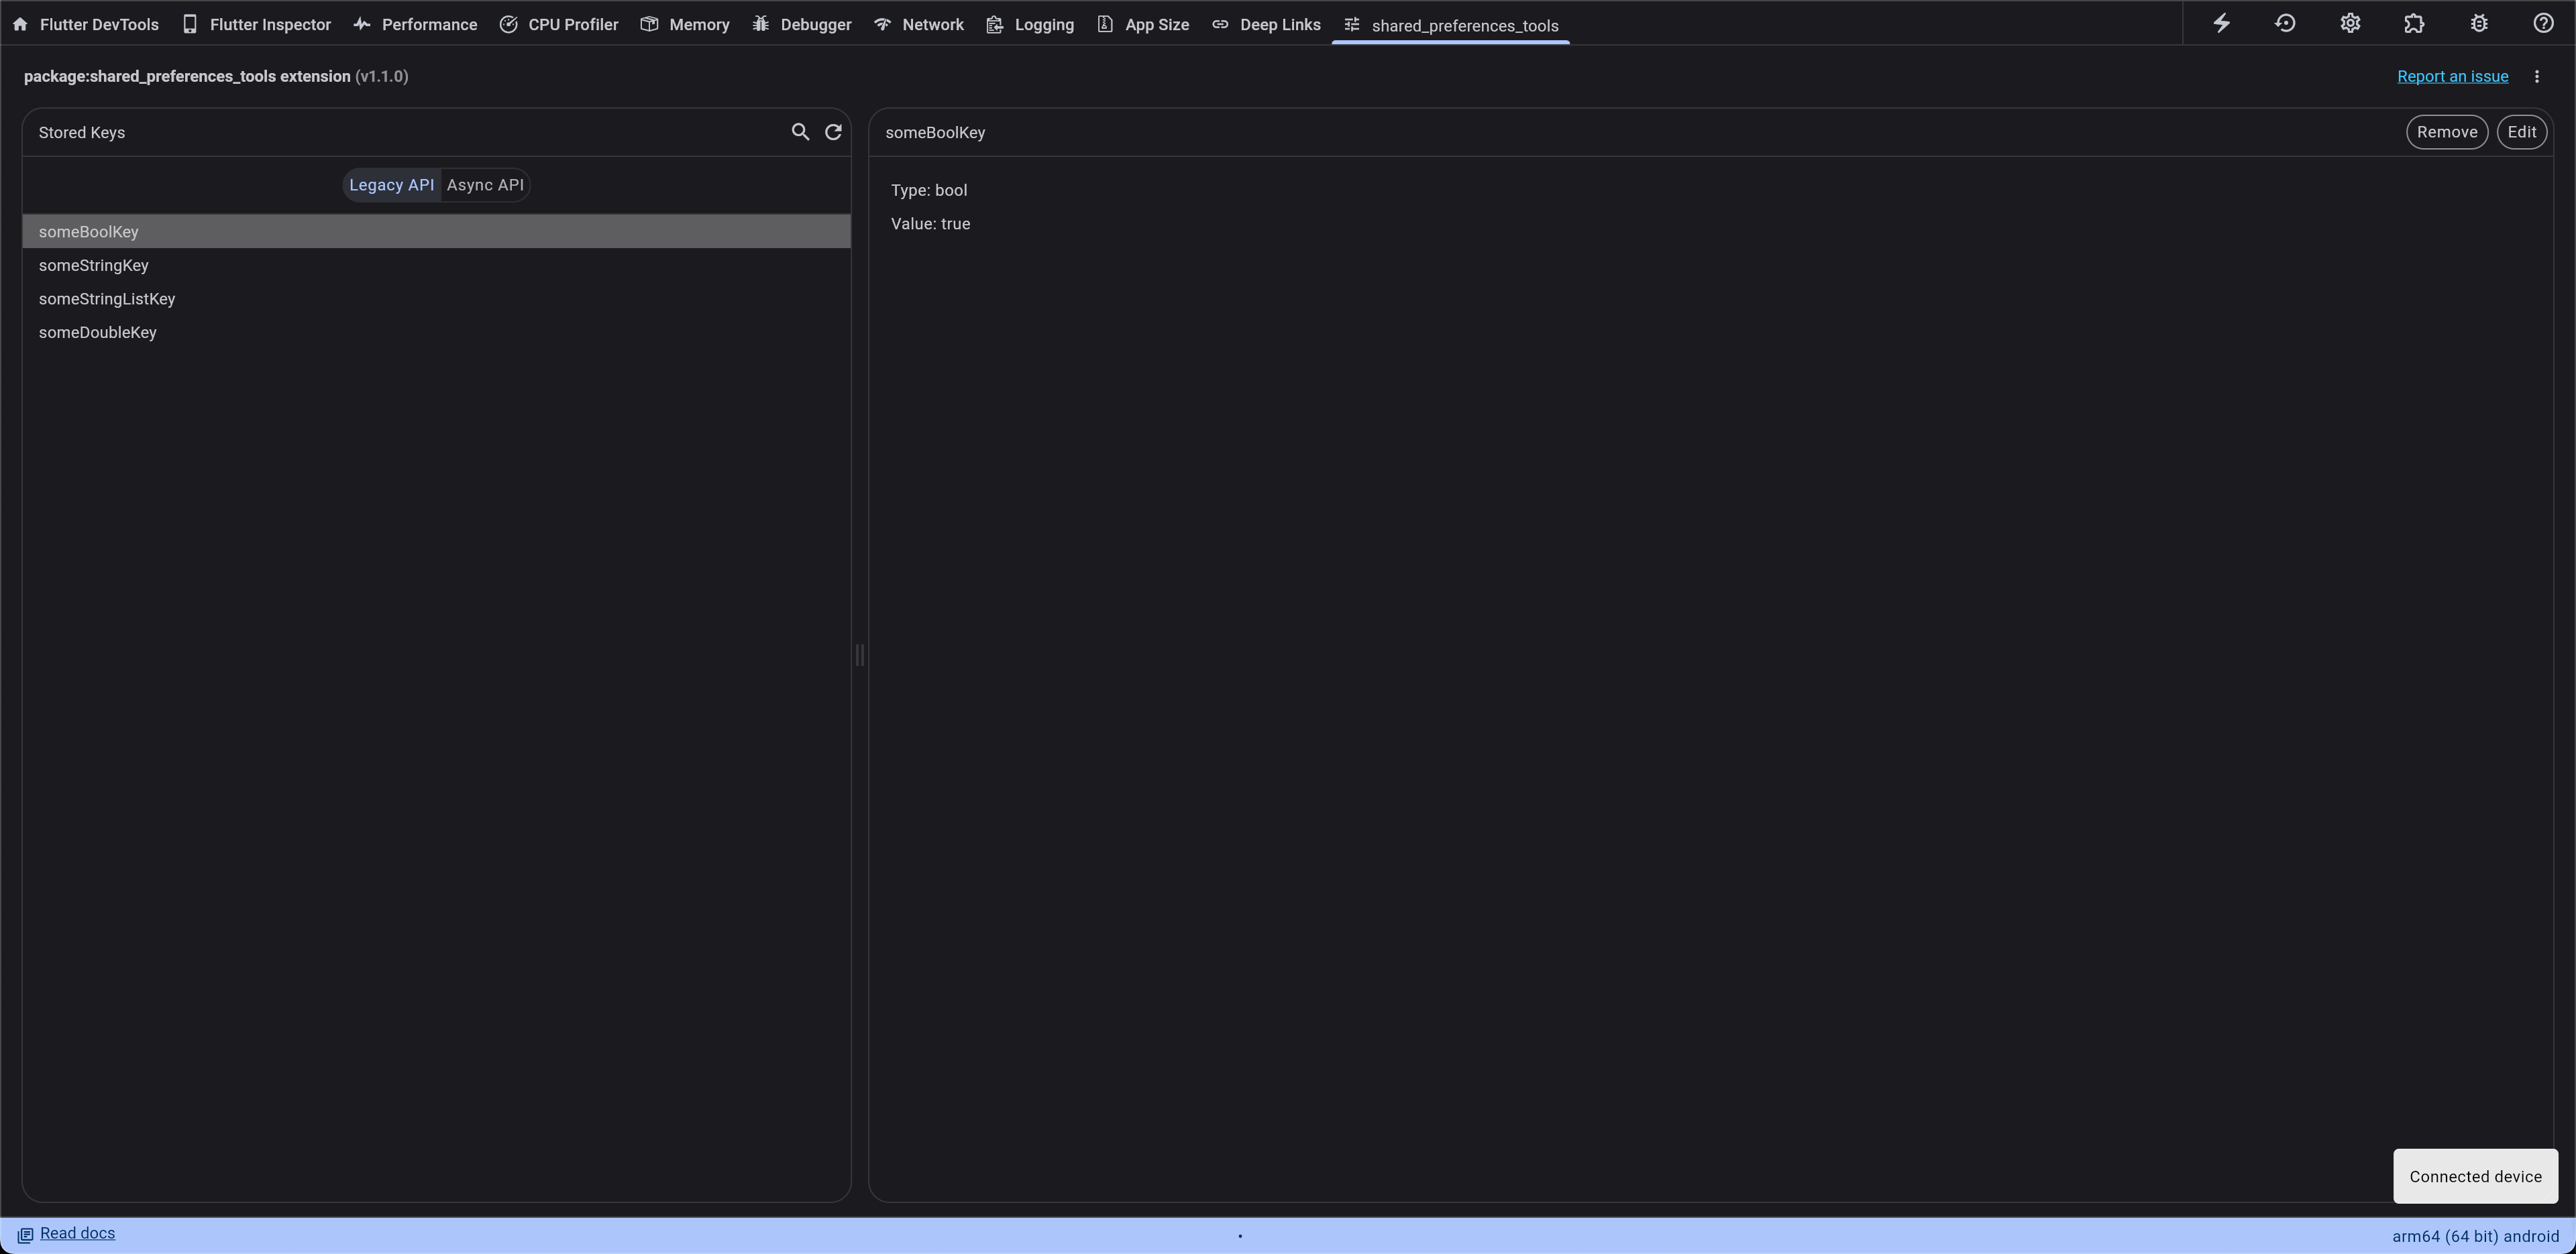Viewport: 2576px width, 1254px height.
Task: Refresh the stored keys list
Action: tap(833, 132)
